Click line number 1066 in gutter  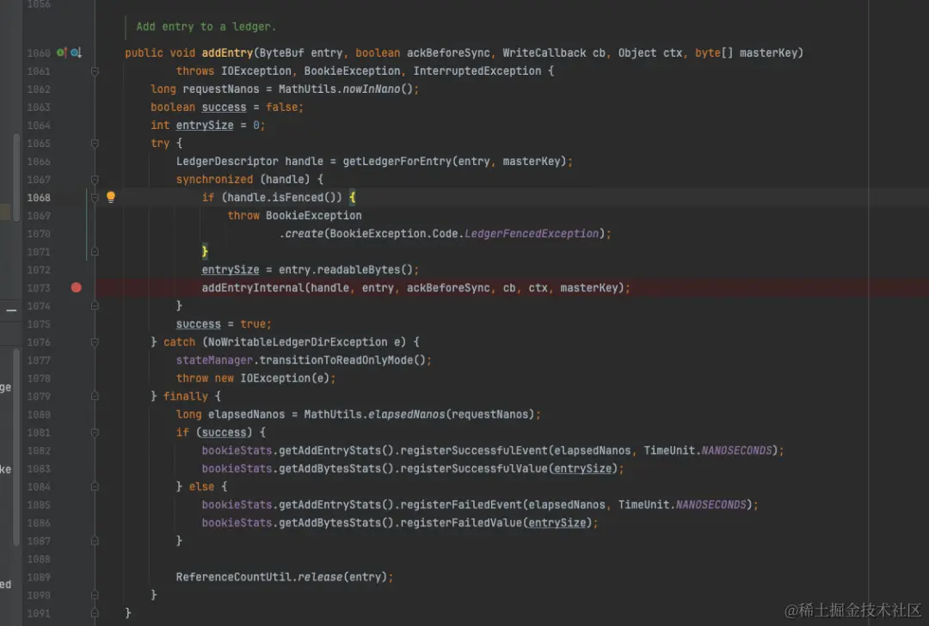pos(39,161)
